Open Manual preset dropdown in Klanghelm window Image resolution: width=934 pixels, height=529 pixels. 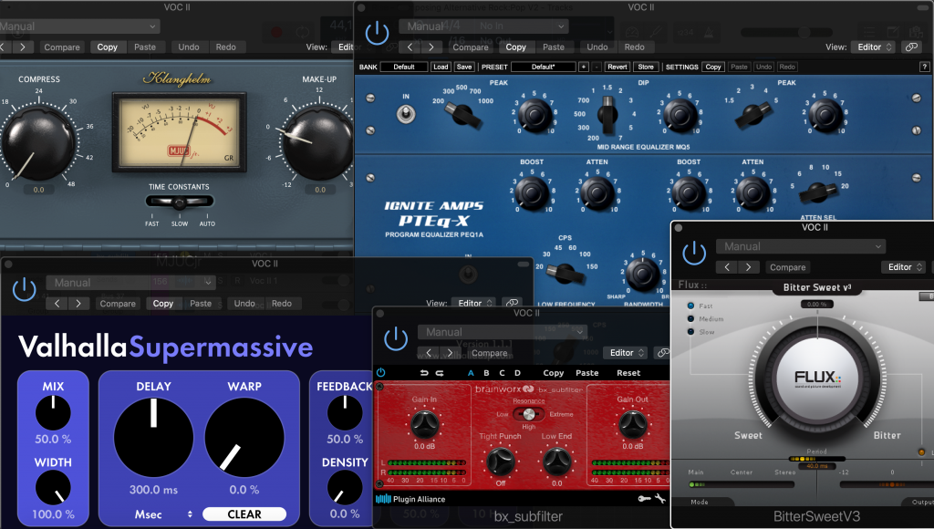pyautogui.click(x=78, y=26)
